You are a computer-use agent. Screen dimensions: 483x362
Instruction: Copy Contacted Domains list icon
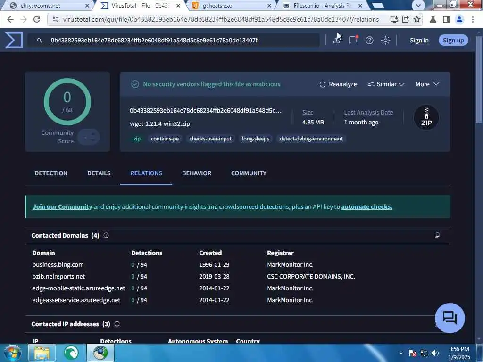(x=437, y=235)
